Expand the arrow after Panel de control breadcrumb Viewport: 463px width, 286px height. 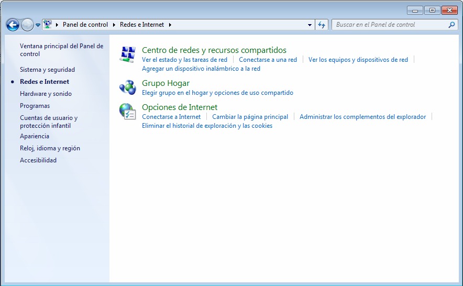point(114,25)
